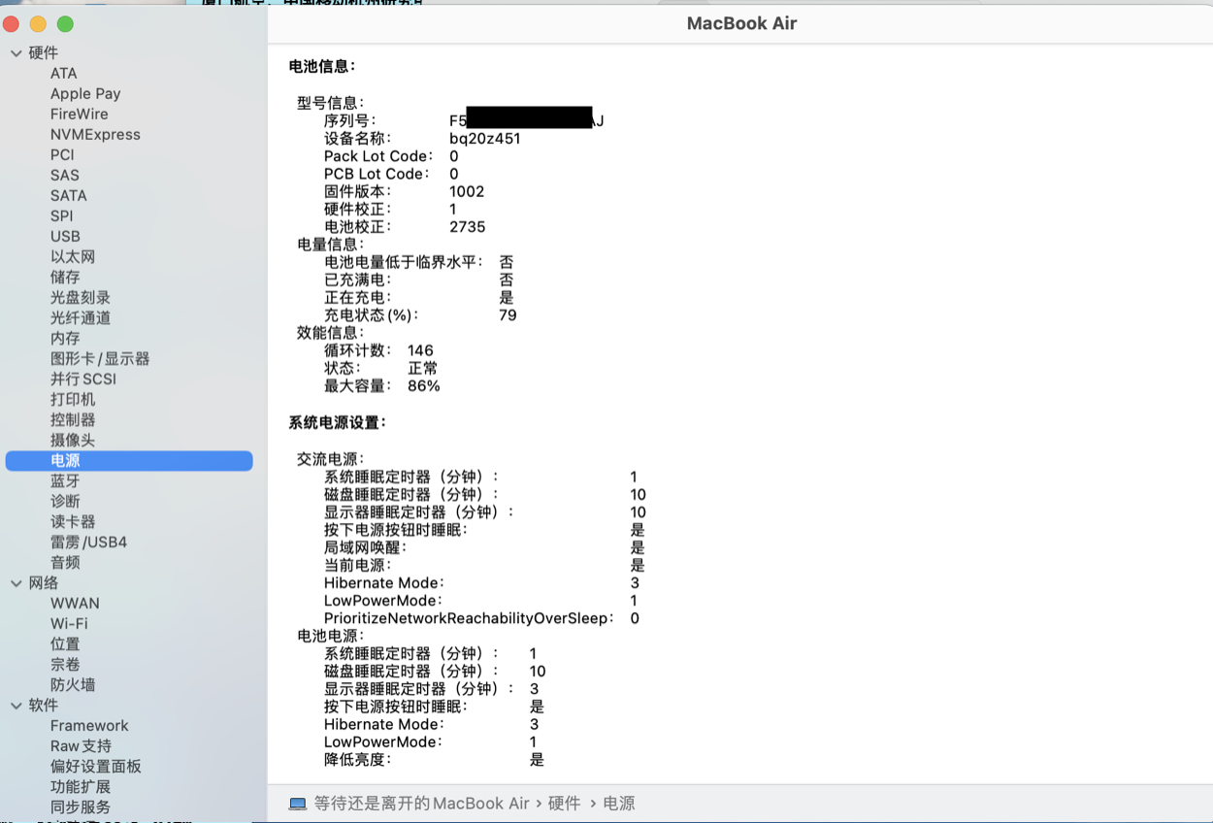
Task: Select 光纤通道 in the sidebar
Action: [81, 318]
